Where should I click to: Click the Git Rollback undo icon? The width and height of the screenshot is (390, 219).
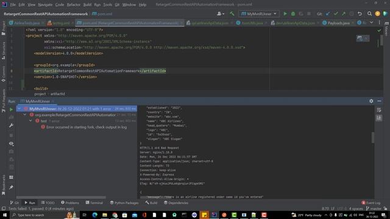click(x=360, y=14)
